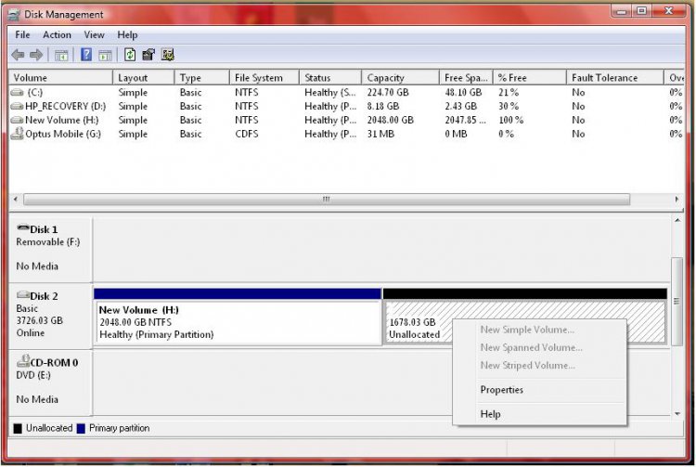Open the Properties toolbar icon

(148, 55)
